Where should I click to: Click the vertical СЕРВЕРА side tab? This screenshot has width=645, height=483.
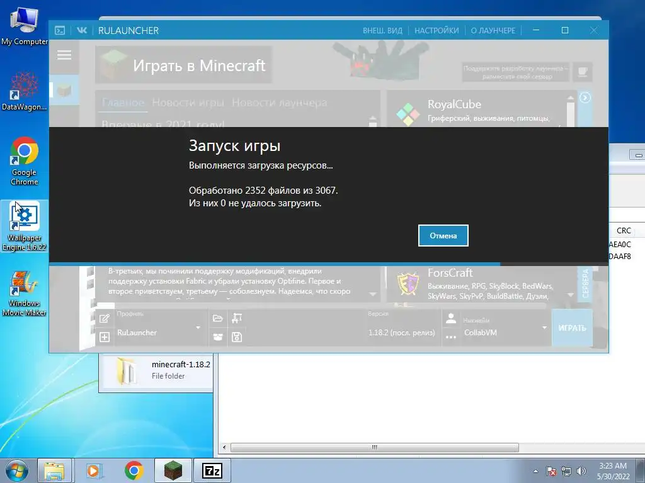pyautogui.click(x=585, y=284)
